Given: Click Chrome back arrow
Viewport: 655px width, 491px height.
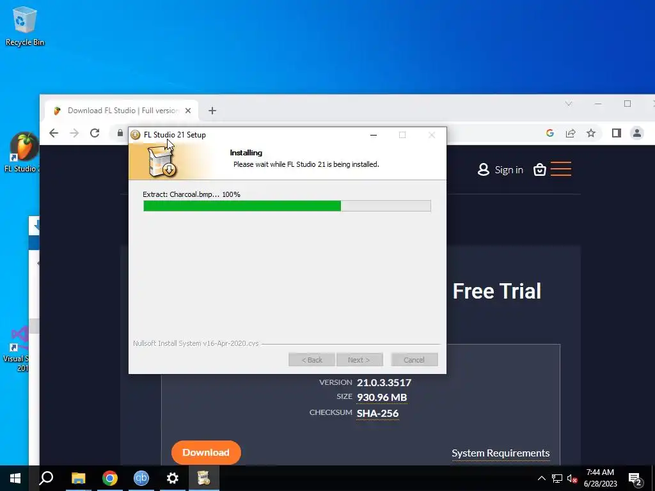Looking at the screenshot, I should [x=54, y=133].
